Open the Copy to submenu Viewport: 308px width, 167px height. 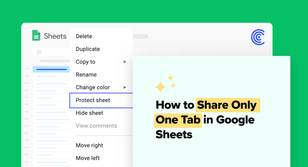point(85,62)
